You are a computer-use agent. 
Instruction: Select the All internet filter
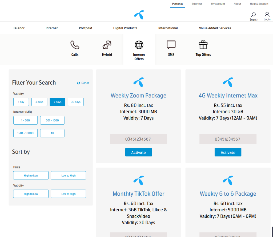pyautogui.click(x=52, y=133)
